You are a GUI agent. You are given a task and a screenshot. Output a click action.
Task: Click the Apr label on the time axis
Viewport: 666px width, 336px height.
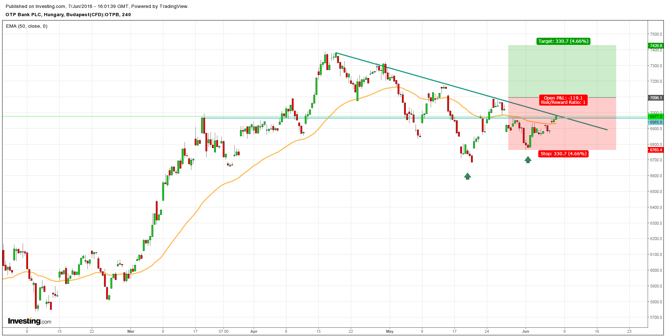pos(254,331)
